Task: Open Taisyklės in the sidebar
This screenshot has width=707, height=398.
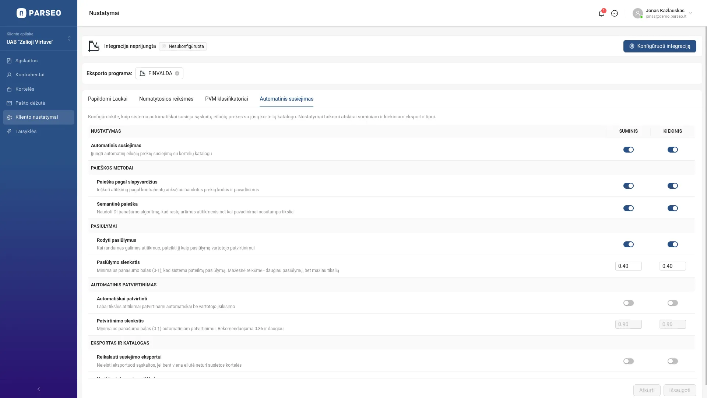Action: pos(26,132)
